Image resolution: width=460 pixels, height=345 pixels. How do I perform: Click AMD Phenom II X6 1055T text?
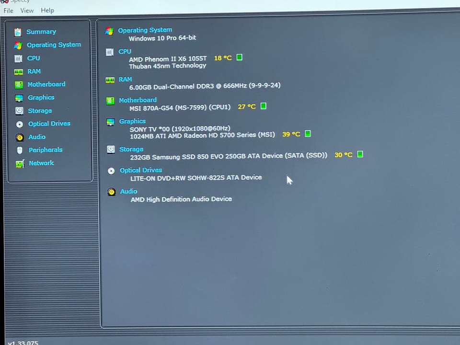[x=168, y=59]
